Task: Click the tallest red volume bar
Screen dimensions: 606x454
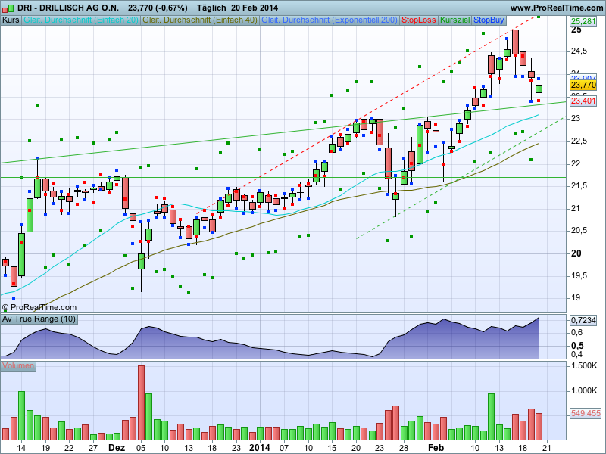Action: pos(141,403)
